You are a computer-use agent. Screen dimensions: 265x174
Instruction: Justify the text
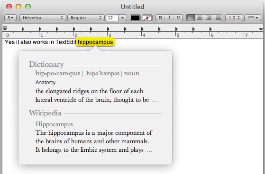click(218, 17)
